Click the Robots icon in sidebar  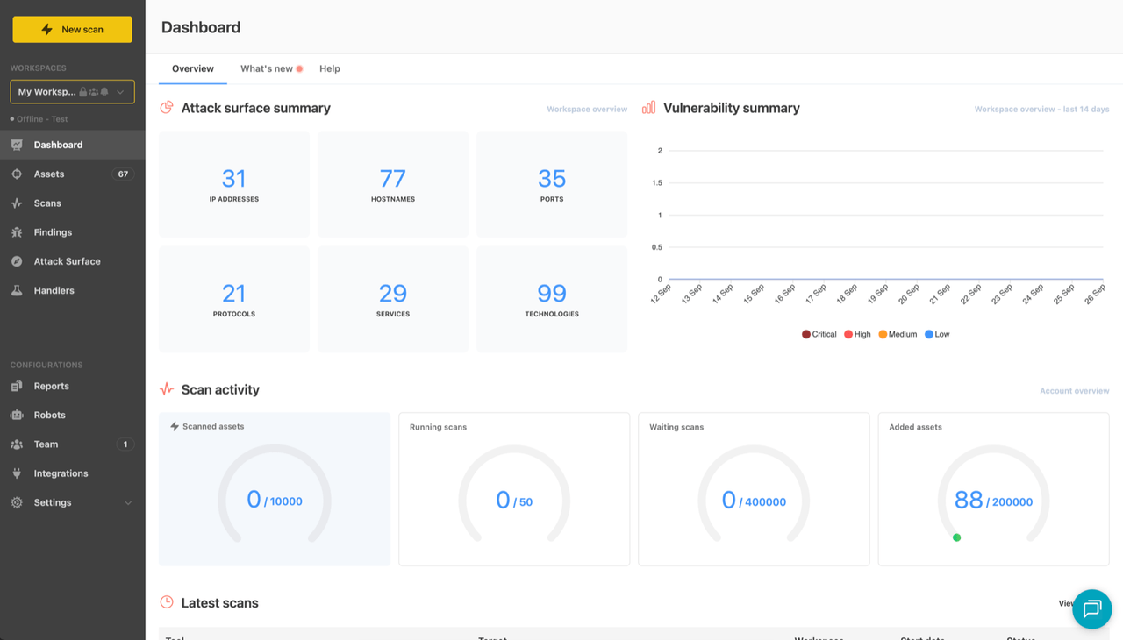point(17,415)
